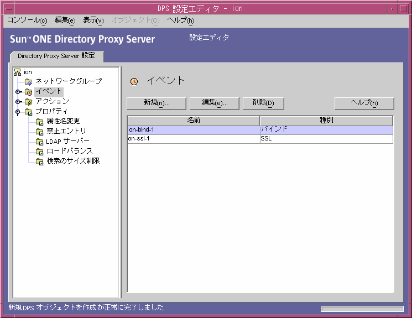Click the ロードバランス folder icon

[x=39, y=152]
